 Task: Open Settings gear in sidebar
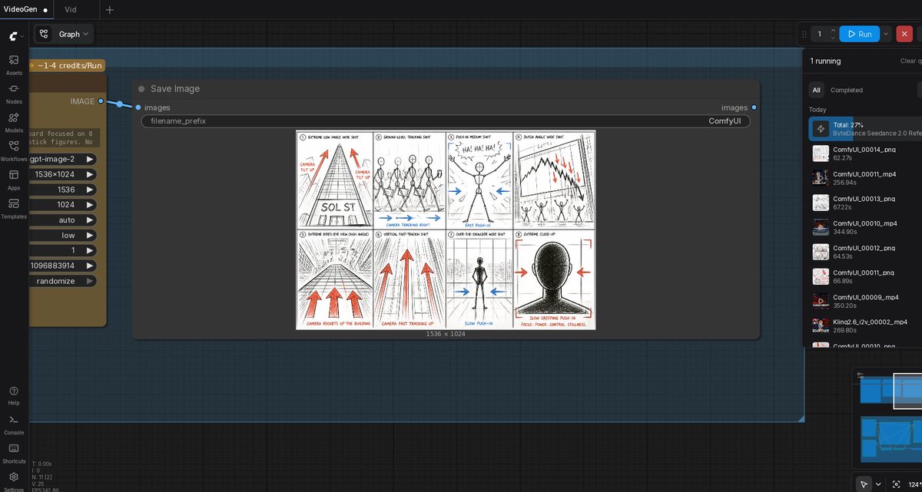point(14,478)
